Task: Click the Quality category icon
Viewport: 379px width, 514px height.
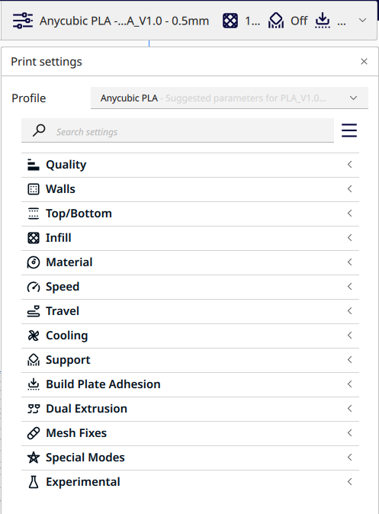Action: coord(33,165)
